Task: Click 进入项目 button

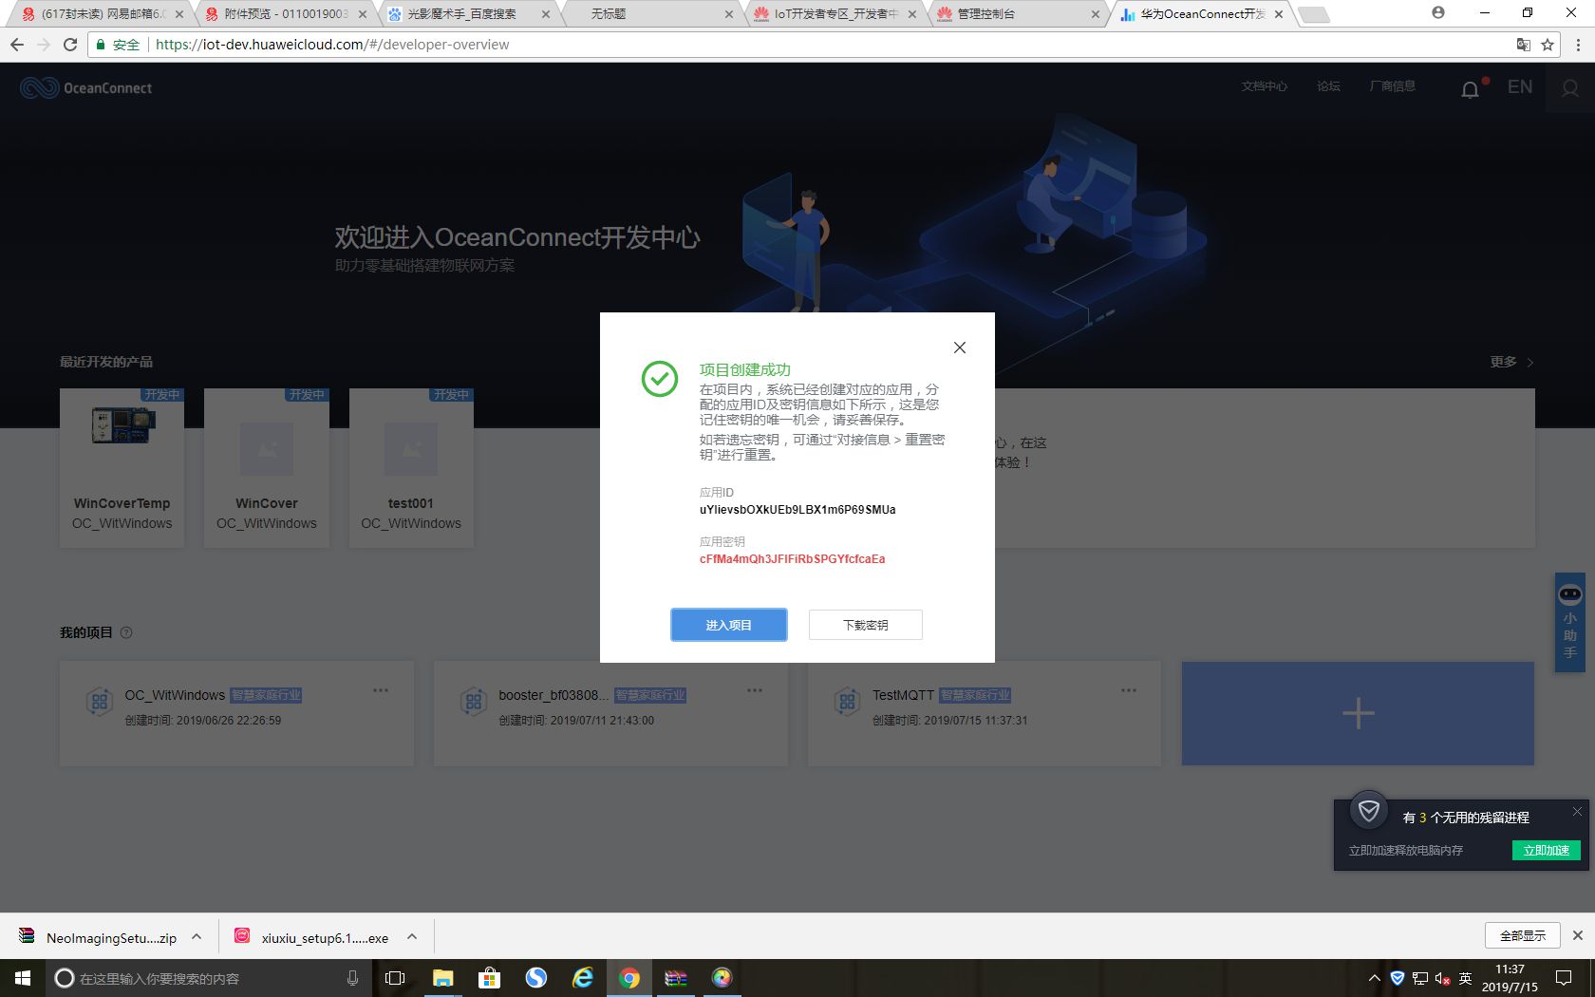Action: (x=728, y=625)
